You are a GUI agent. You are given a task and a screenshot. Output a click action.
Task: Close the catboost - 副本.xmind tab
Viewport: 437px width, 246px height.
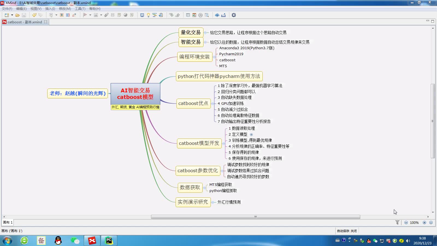click(x=46, y=22)
